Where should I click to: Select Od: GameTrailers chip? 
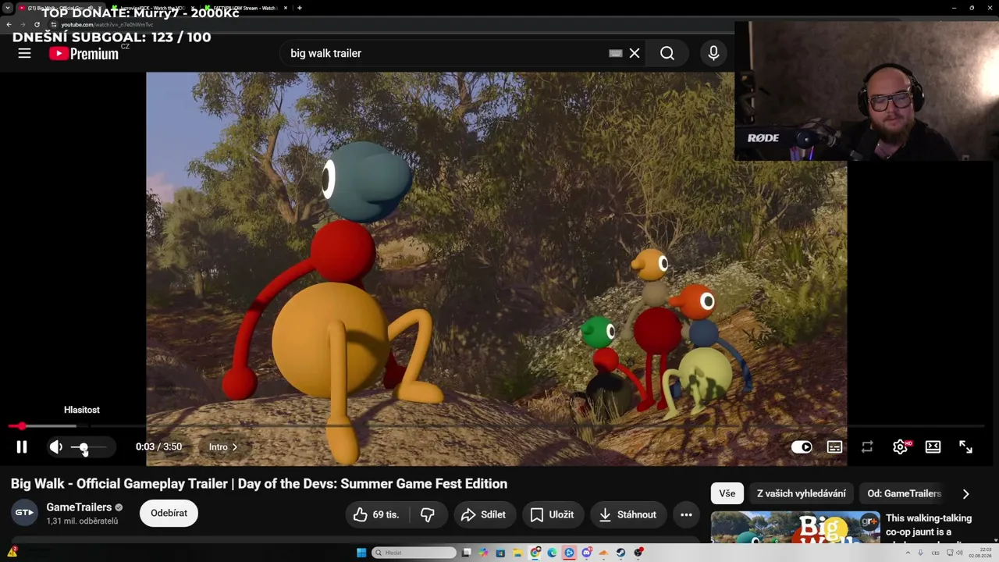904,493
